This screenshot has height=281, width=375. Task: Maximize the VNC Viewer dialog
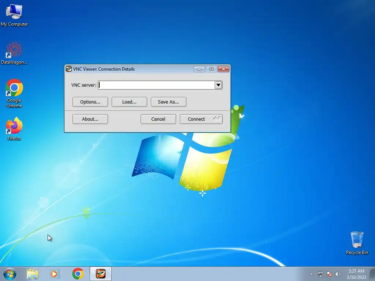211,69
